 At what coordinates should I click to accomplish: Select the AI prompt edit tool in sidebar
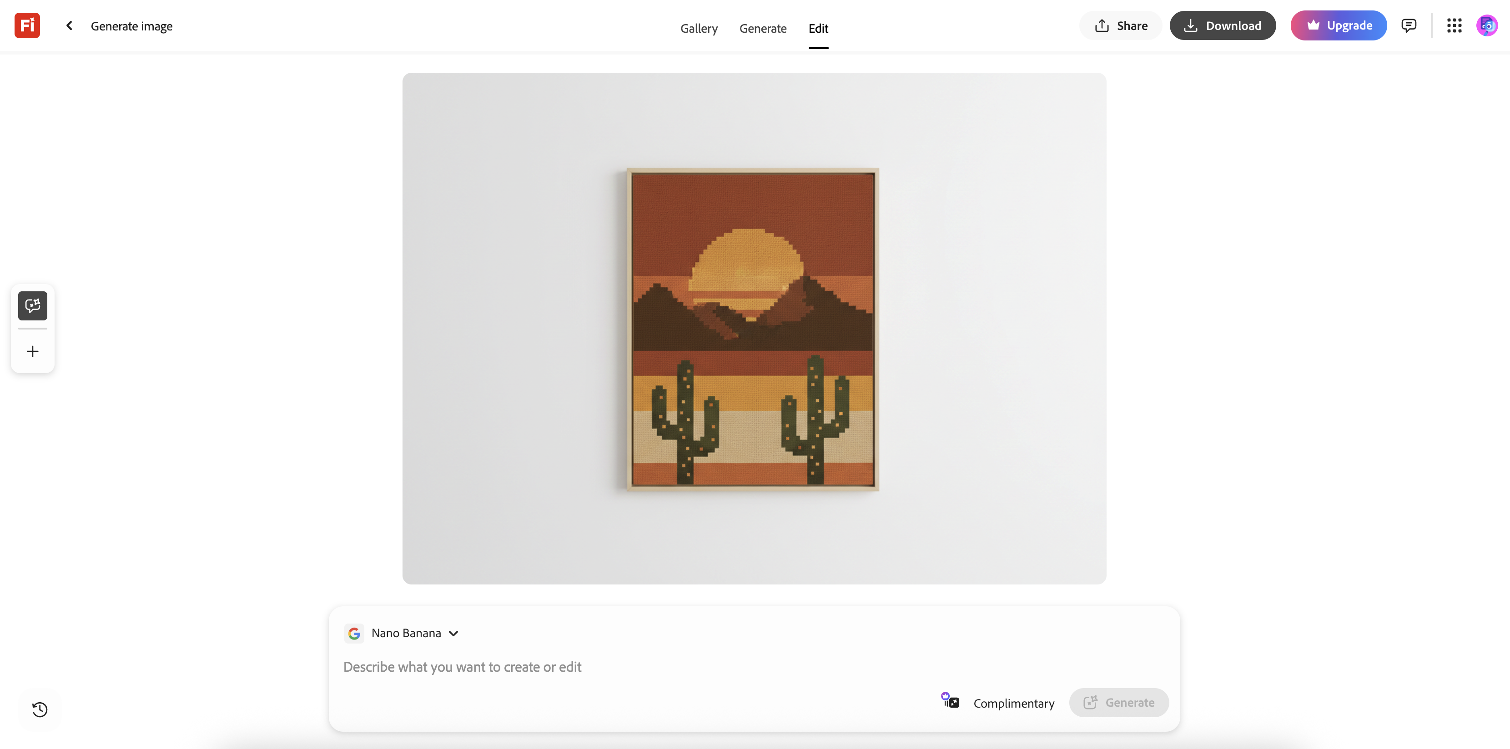(33, 306)
